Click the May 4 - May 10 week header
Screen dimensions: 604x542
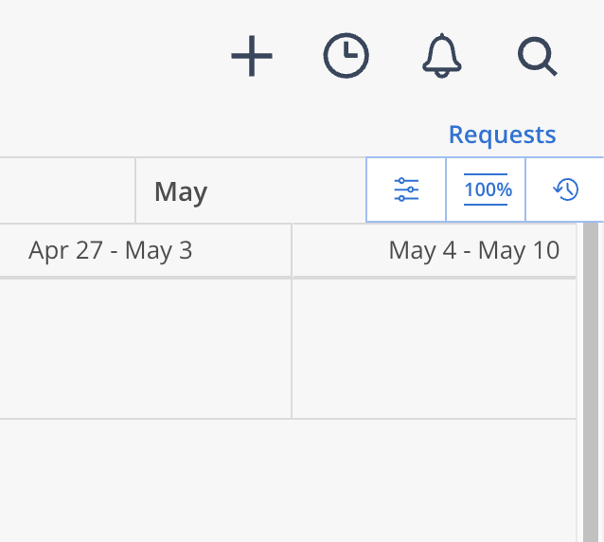tap(473, 250)
